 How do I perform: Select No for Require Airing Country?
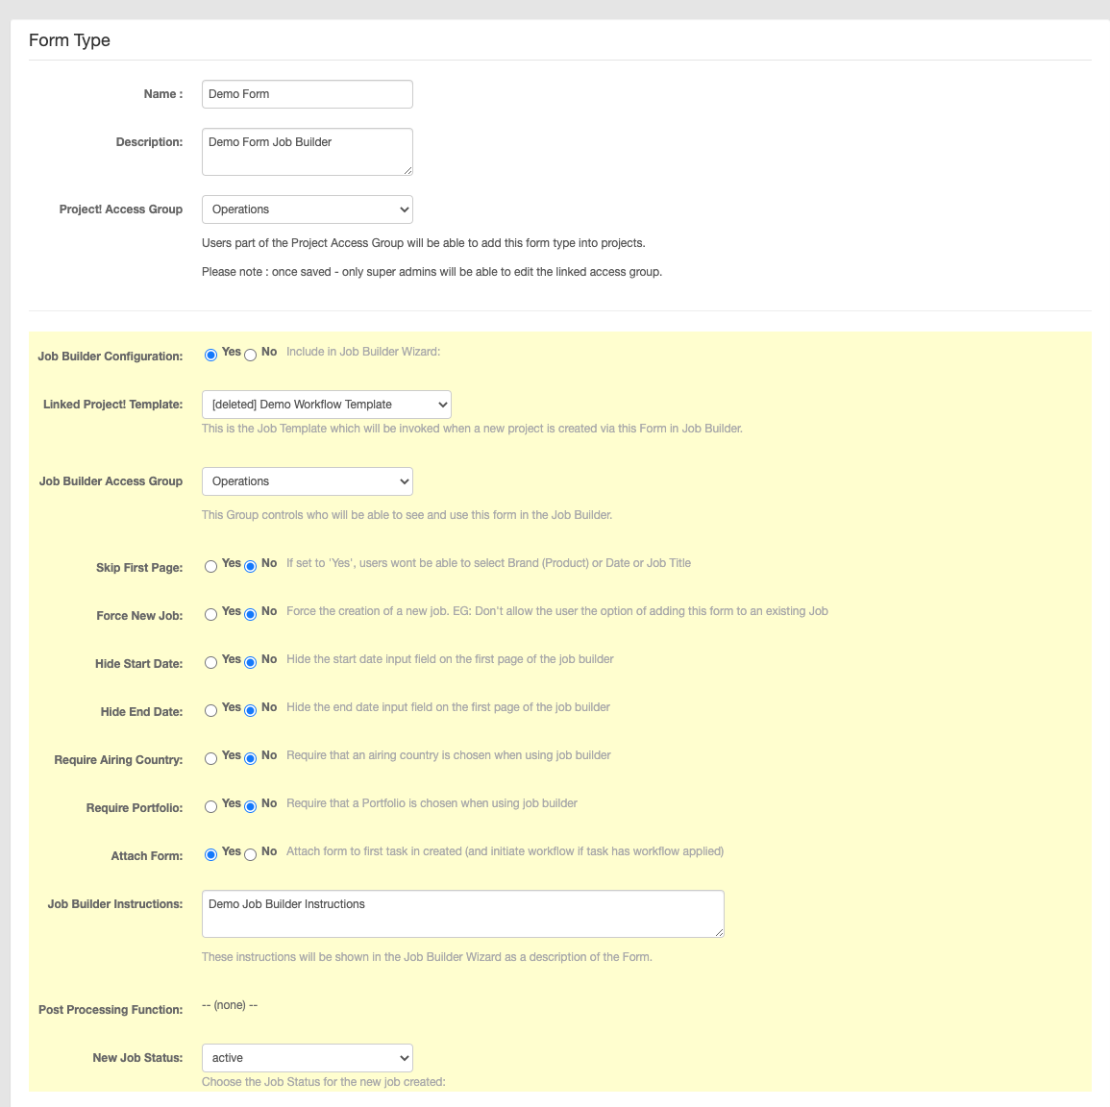251,759
